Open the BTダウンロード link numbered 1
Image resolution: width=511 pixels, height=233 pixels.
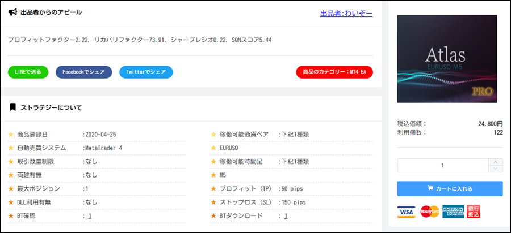pos(286,216)
